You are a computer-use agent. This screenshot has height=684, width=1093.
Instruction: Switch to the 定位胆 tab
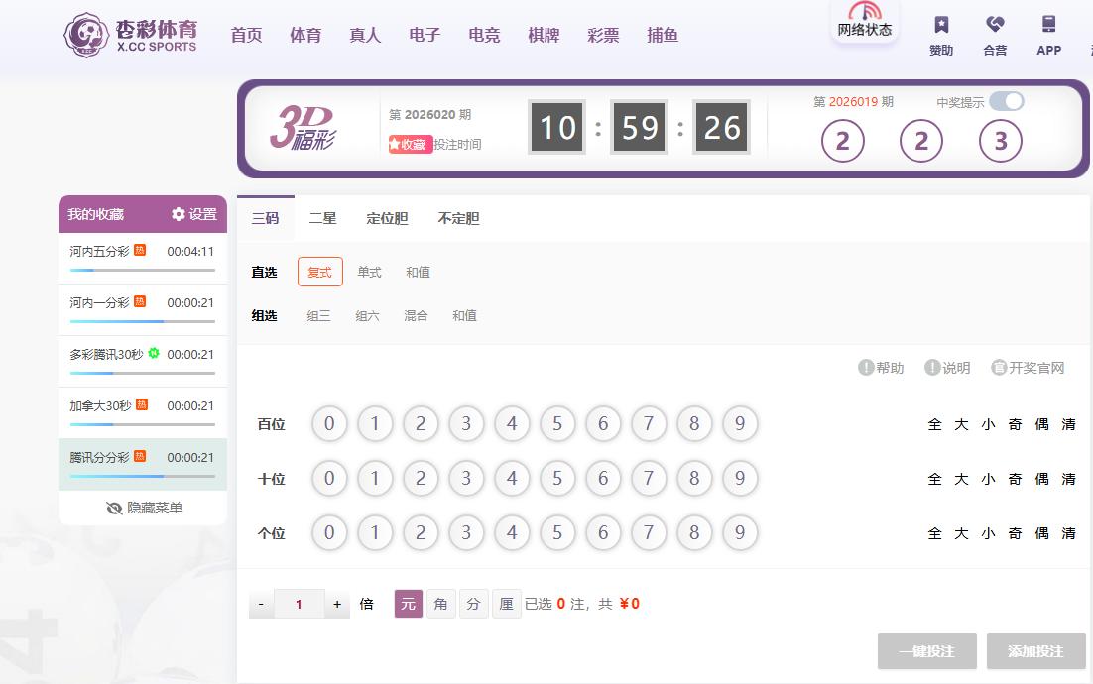tap(387, 218)
